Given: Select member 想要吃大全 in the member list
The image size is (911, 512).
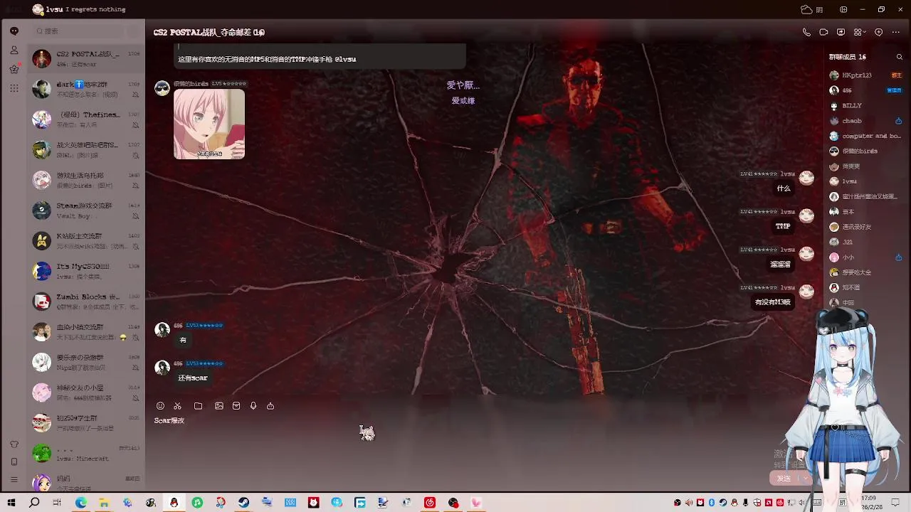Looking at the screenshot, I should click(x=865, y=272).
